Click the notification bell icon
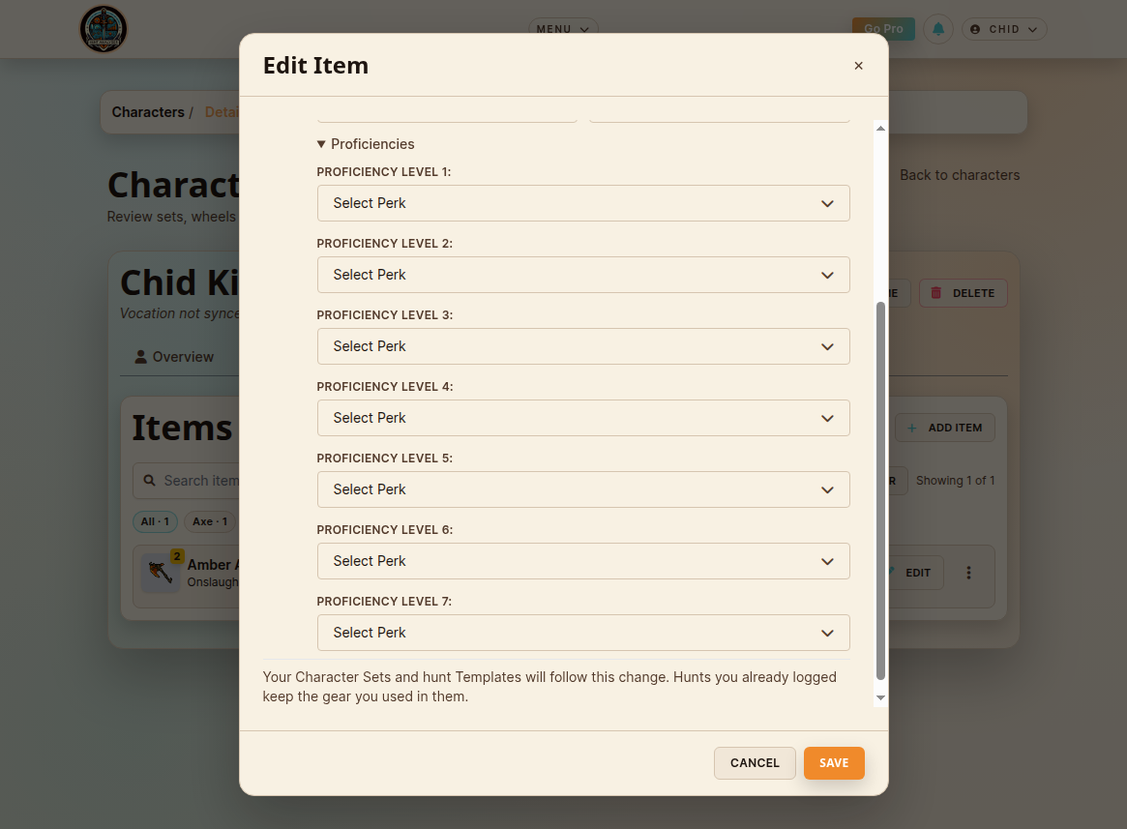Screen dimensions: 1127x829 (x=938, y=29)
